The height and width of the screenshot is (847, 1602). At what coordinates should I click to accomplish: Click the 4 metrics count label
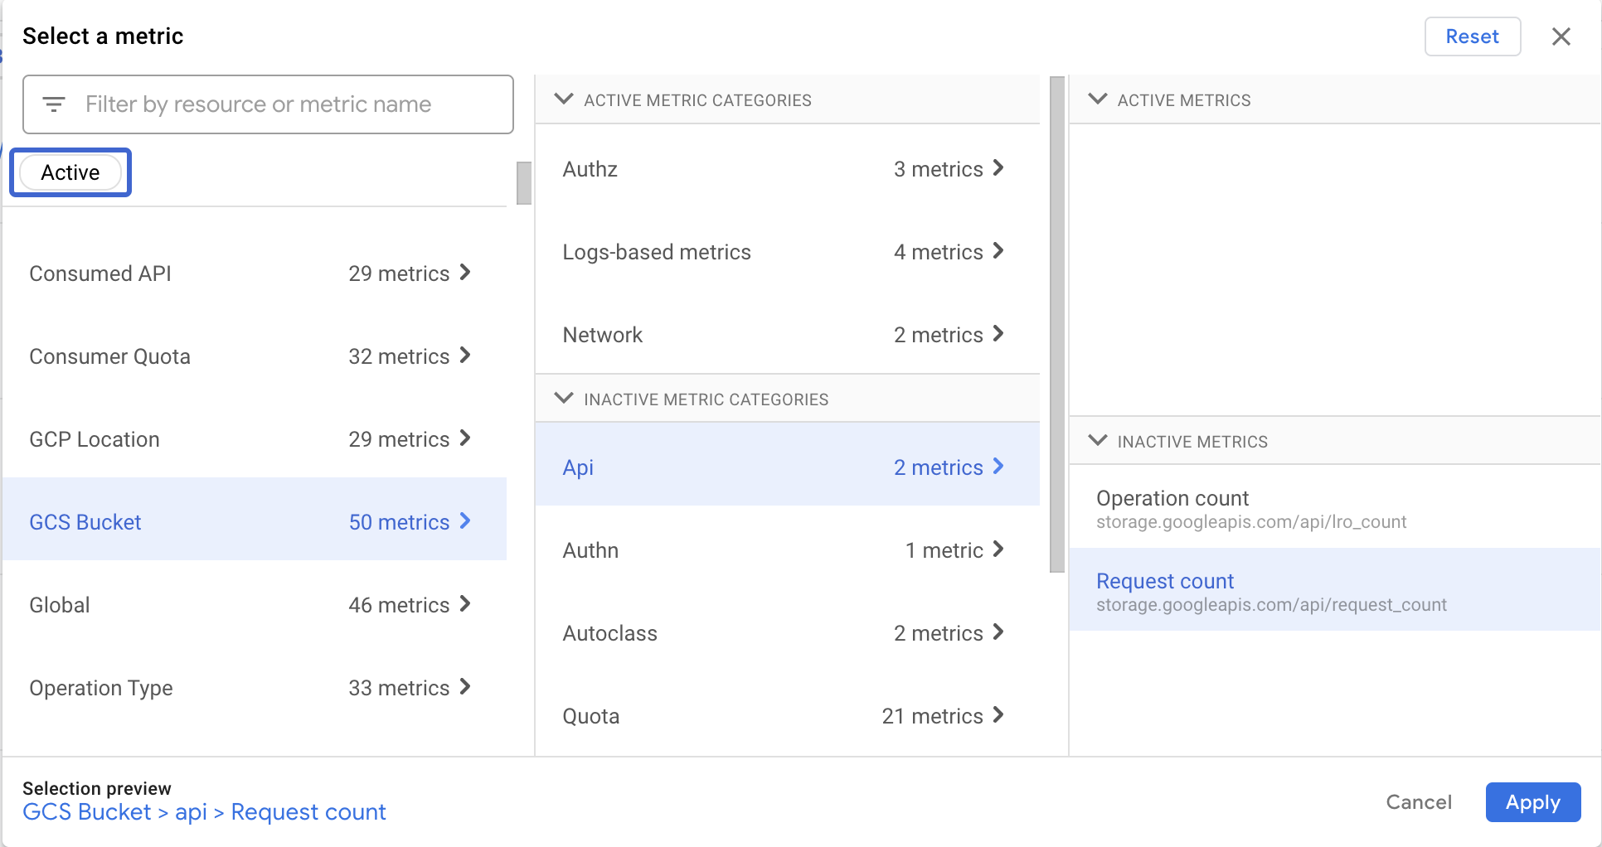point(938,252)
